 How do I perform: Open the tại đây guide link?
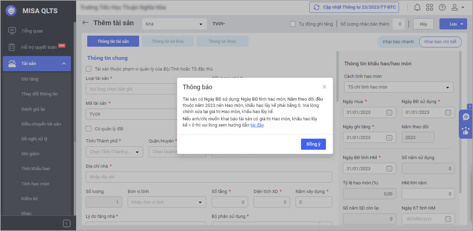point(257,125)
